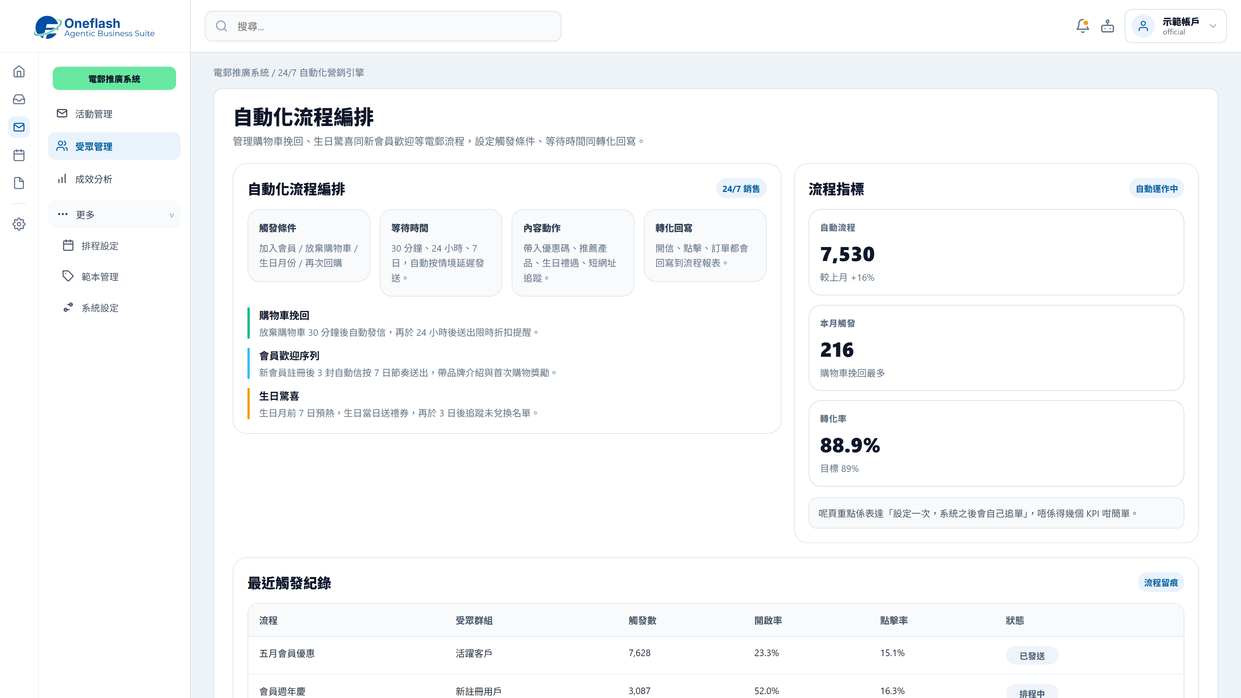
Task: Select 受眾管理 menu item
Action: click(114, 146)
